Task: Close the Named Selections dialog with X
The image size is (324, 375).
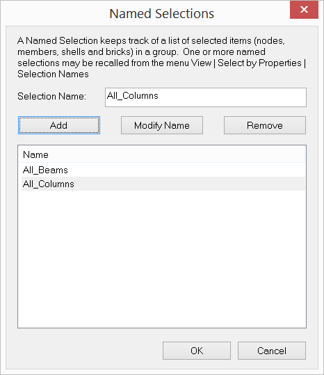Action: (x=304, y=10)
